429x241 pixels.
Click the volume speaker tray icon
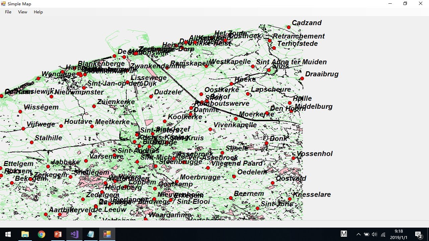(375, 234)
